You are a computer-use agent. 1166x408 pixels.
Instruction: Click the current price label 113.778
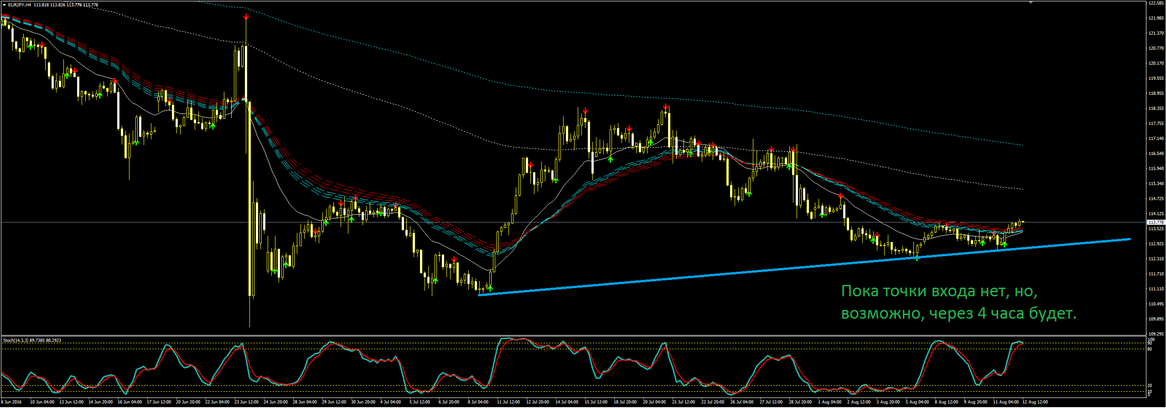click(x=1156, y=222)
